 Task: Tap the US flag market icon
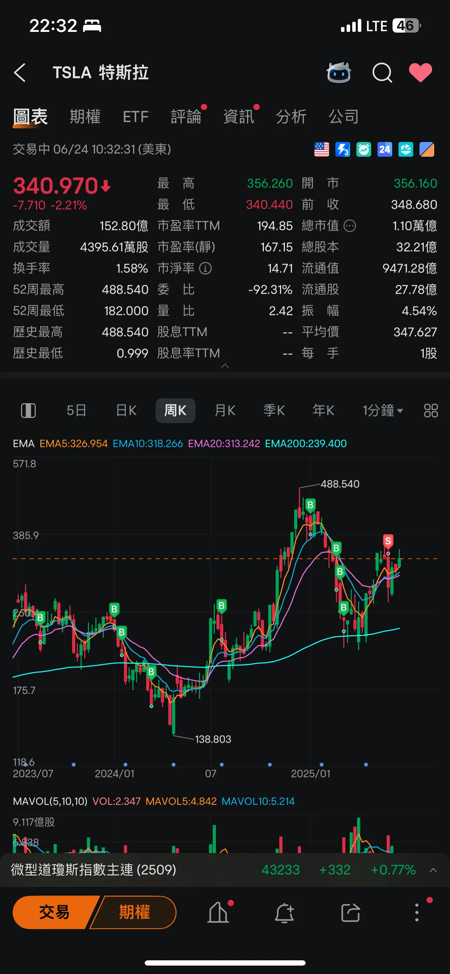pyautogui.click(x=321, y=149)
